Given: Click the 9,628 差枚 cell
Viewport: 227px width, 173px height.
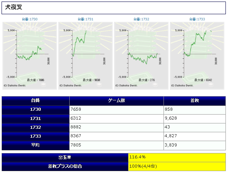Looking at the screenshot, I should pos(195,119).
